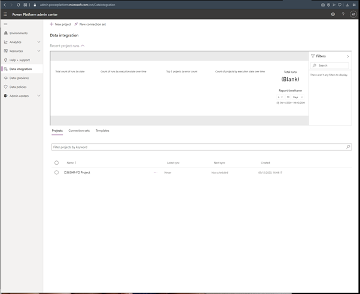The height and width of the screenshot is (294, 360).
Task: Expand the Admin centers menu chevron
Action: point(39,96)
